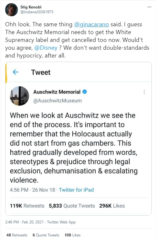View the 5,833 Quote Tweets

pyautogui.click(x=72, y=206)
